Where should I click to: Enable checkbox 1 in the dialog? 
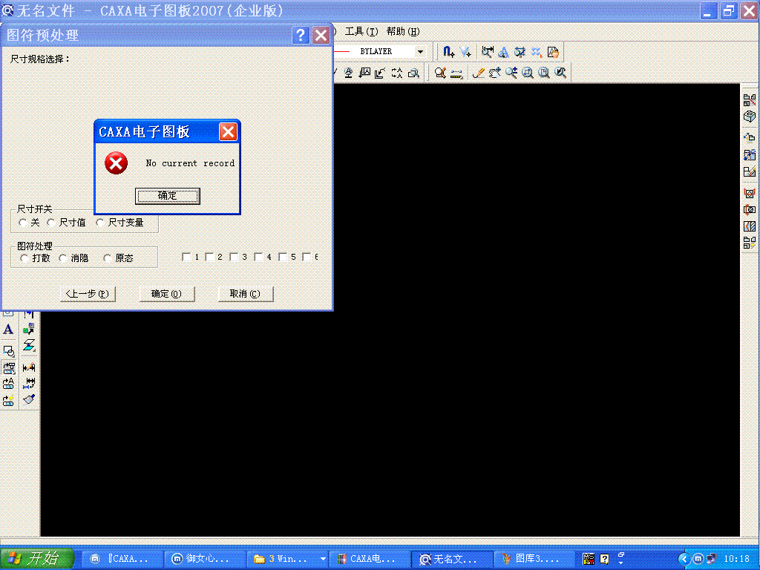click(186, 256)
